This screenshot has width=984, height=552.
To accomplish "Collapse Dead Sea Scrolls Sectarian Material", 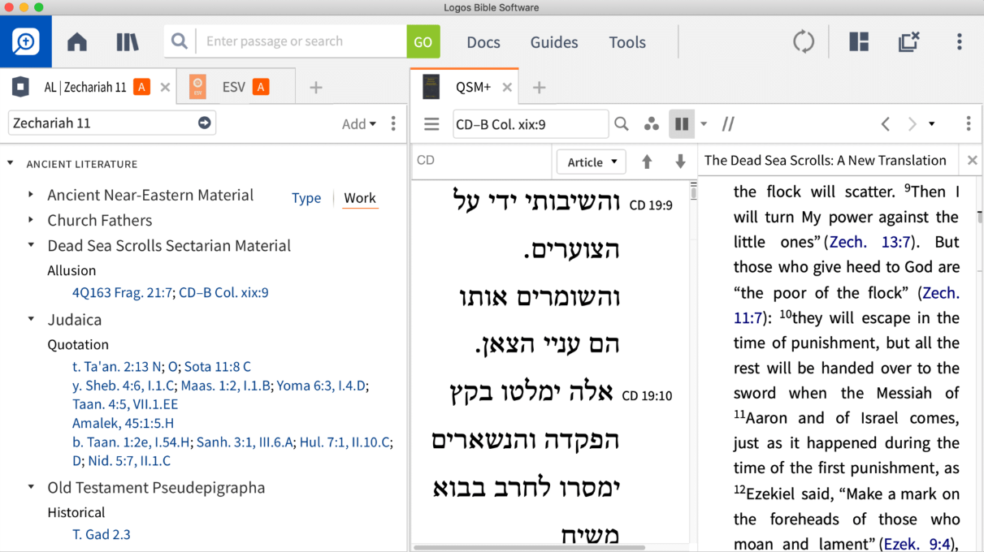I will coord(31,245).
